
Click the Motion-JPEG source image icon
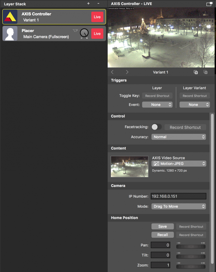click(156, 163)
